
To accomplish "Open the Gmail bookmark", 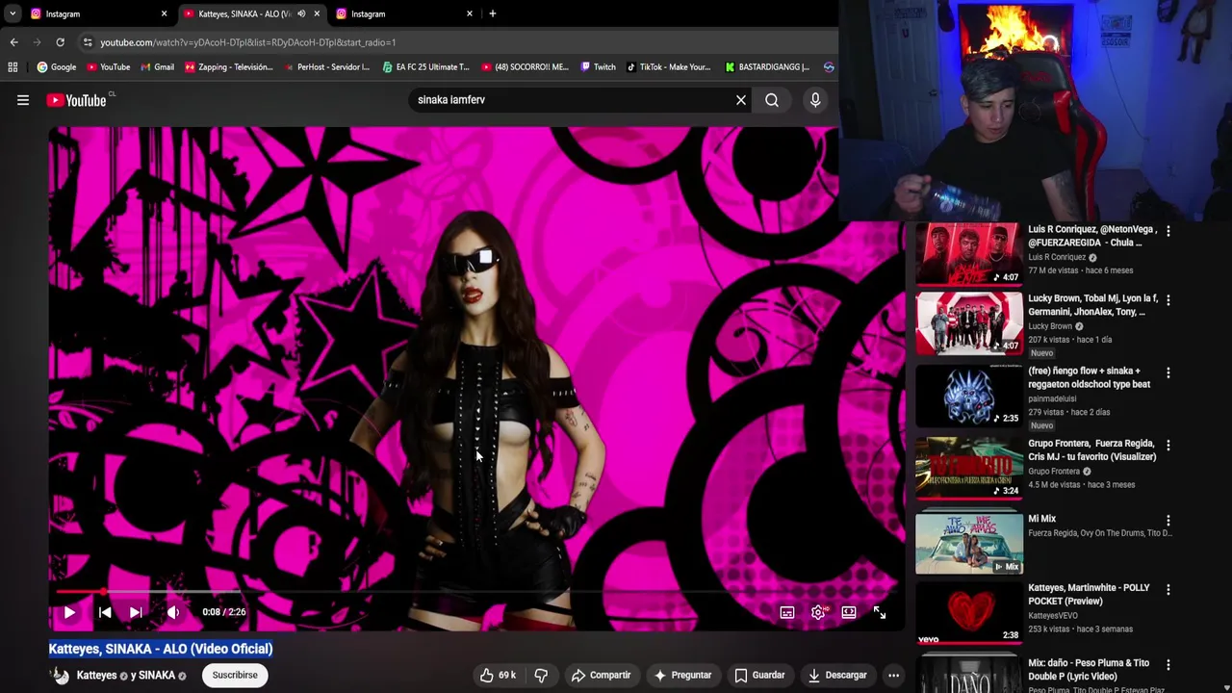I will tap(157, 67).
